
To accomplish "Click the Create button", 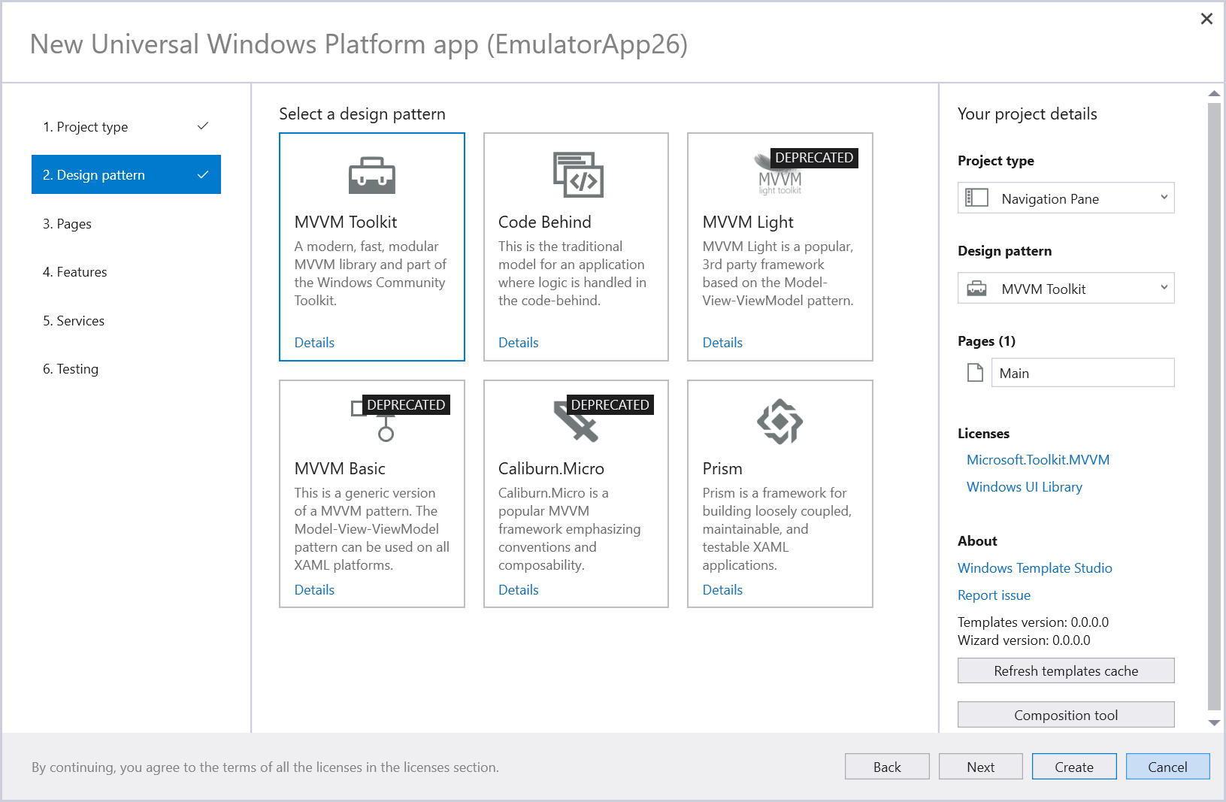I will coord(1074,767).
